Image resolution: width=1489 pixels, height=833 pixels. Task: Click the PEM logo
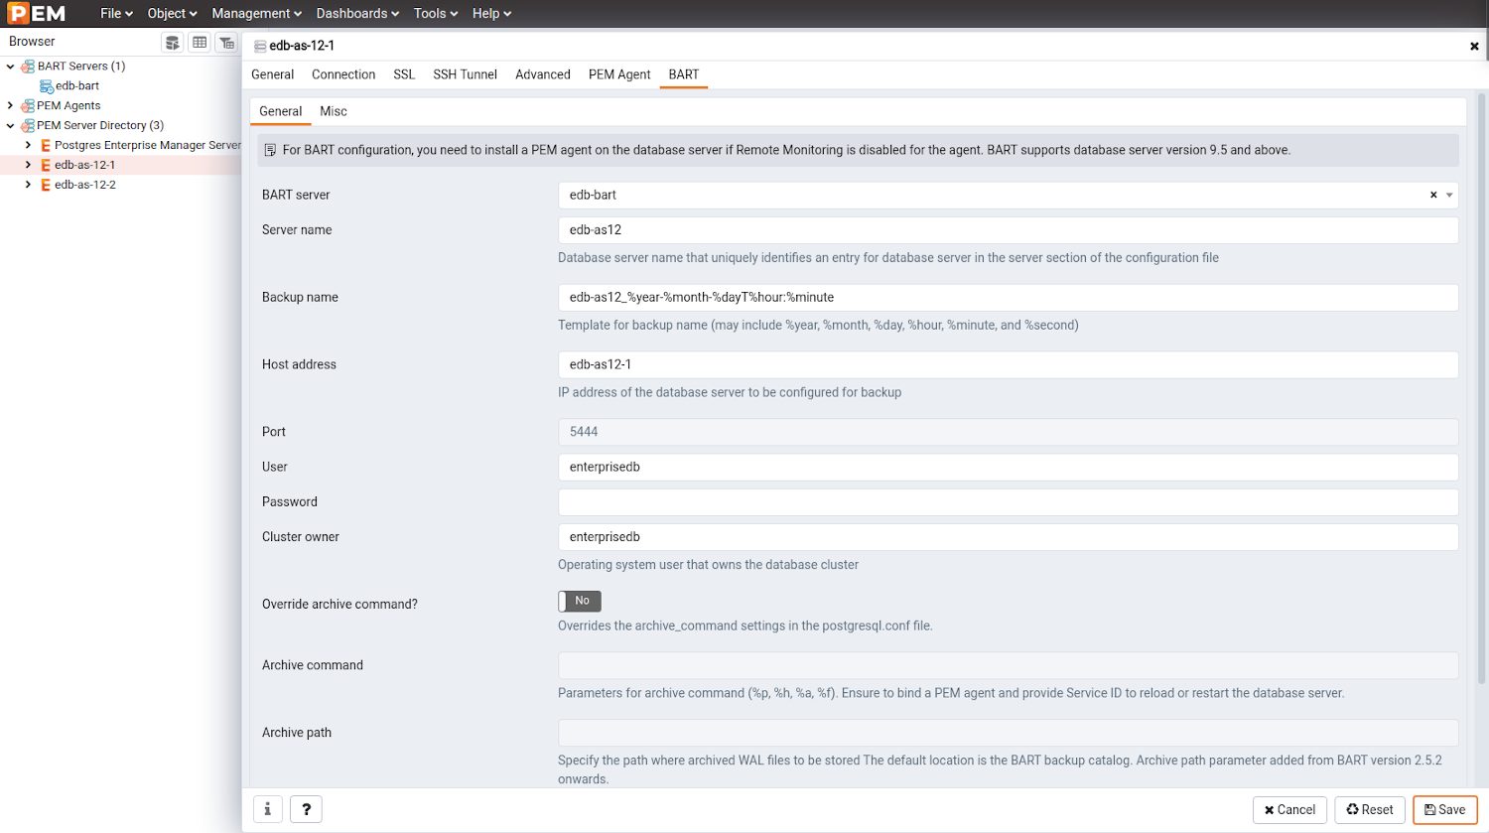coord(37,13)
